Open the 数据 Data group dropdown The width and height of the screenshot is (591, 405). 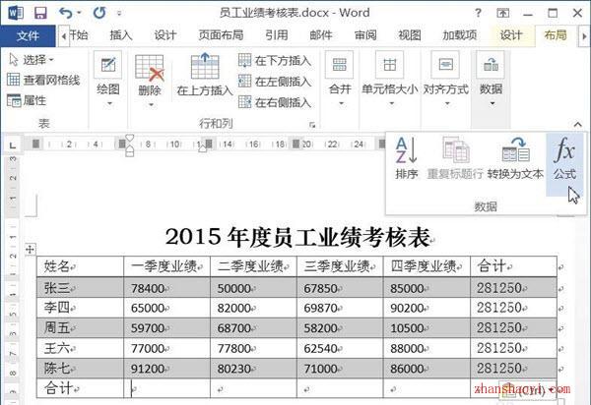tap(491, 80)
